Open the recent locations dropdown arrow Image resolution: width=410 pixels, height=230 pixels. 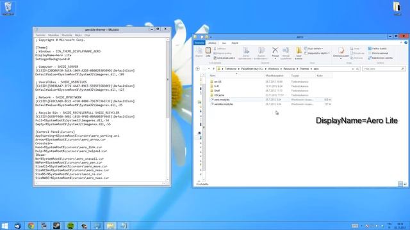(209, 69)
